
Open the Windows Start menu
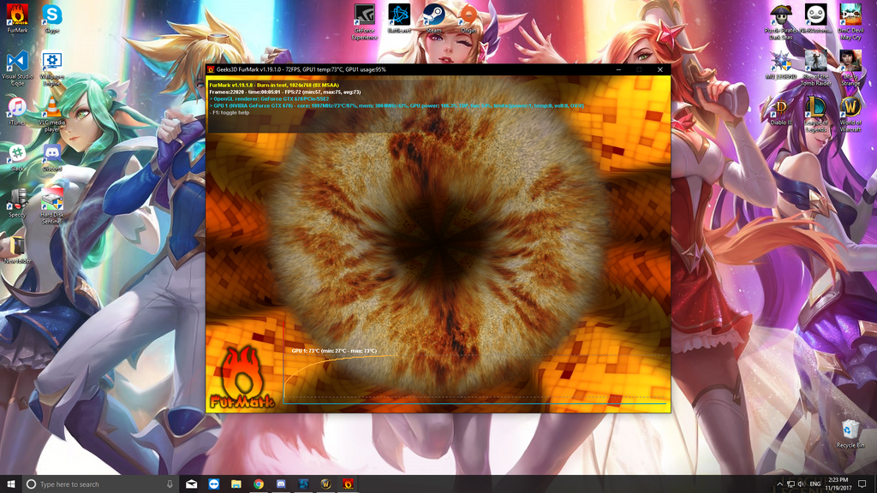(x=10, y=484)
